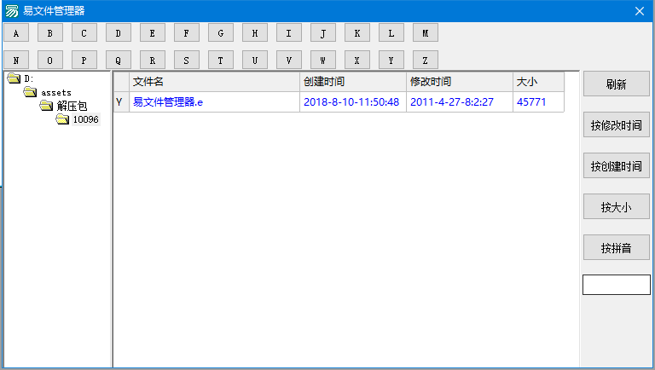
Task: Click the letter Y button
Action: point(391,61)
